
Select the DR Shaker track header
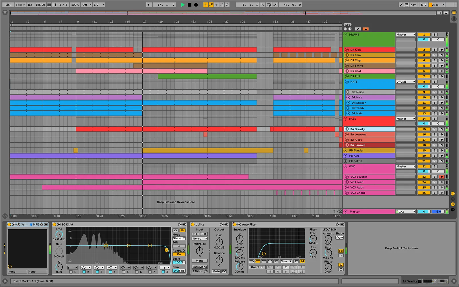pyautogui.click(x=370, y=103)
